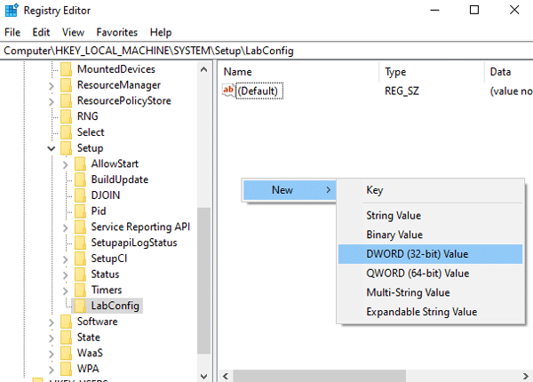Open the View menu
Screen dimensions: 533x382
tap(73, 32)
